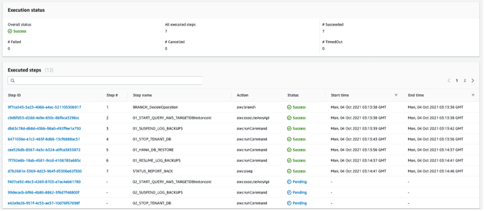
Task: Go to next page with right chevron
Action: [x=473, y=81]
